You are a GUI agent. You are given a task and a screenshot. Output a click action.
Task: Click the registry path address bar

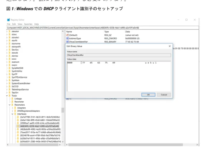[x=102, y=28]
